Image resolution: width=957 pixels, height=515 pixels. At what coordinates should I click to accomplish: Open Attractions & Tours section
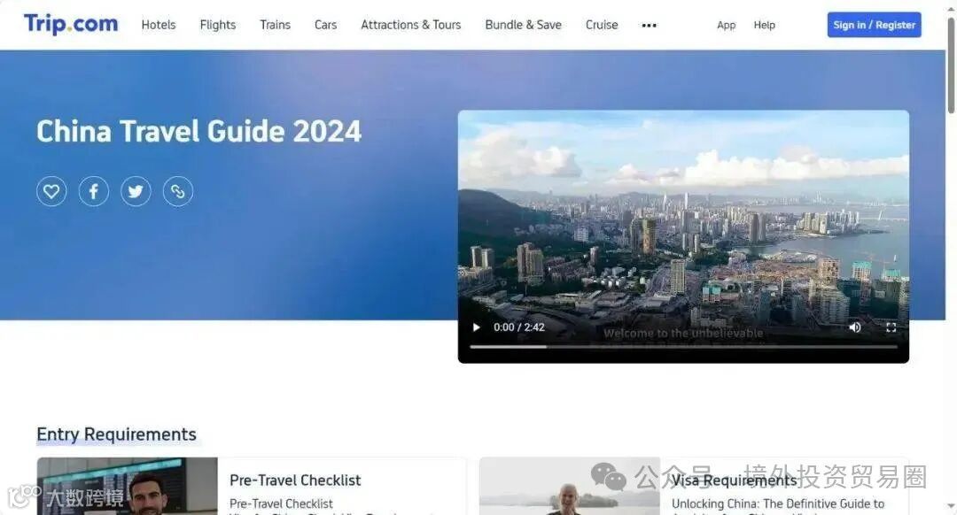pos(411,25)
